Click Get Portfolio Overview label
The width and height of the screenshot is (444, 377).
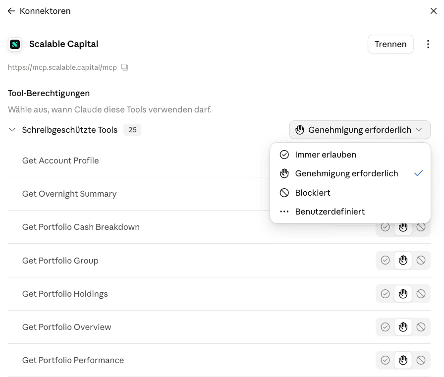67,327
